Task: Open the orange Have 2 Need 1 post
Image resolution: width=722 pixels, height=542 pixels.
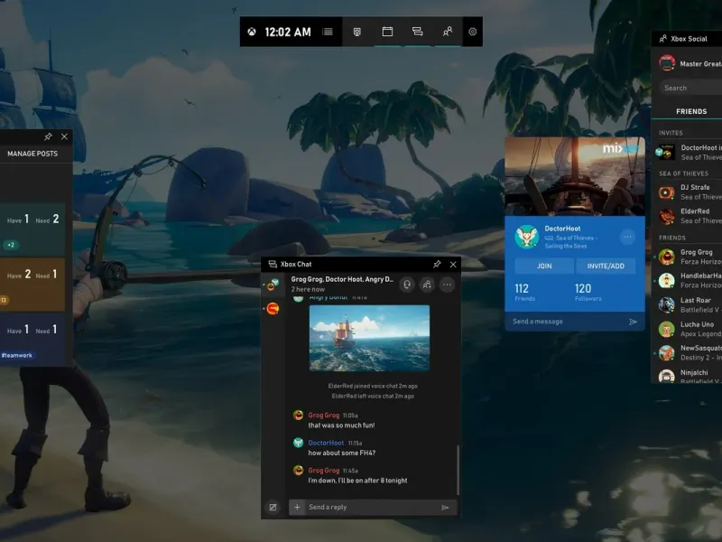Action: pos(32,285)
